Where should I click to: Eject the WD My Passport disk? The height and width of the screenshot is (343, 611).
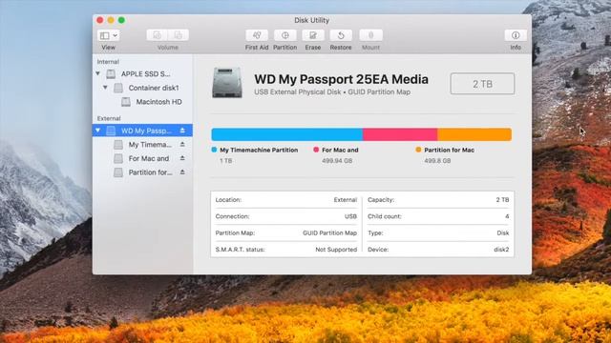coord(182,131)
